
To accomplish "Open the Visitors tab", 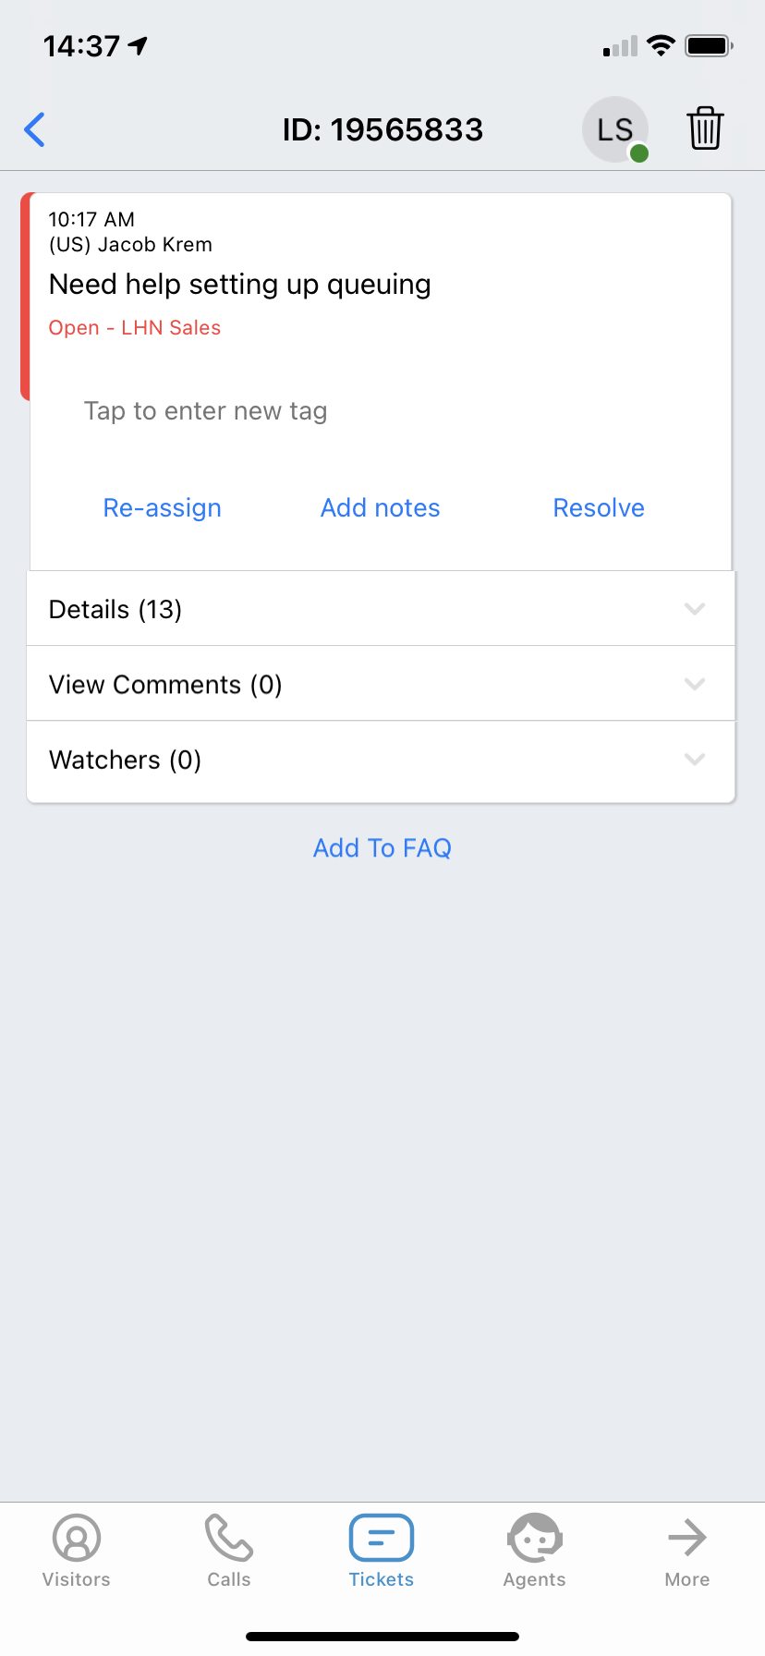I will pos(77,1550).
